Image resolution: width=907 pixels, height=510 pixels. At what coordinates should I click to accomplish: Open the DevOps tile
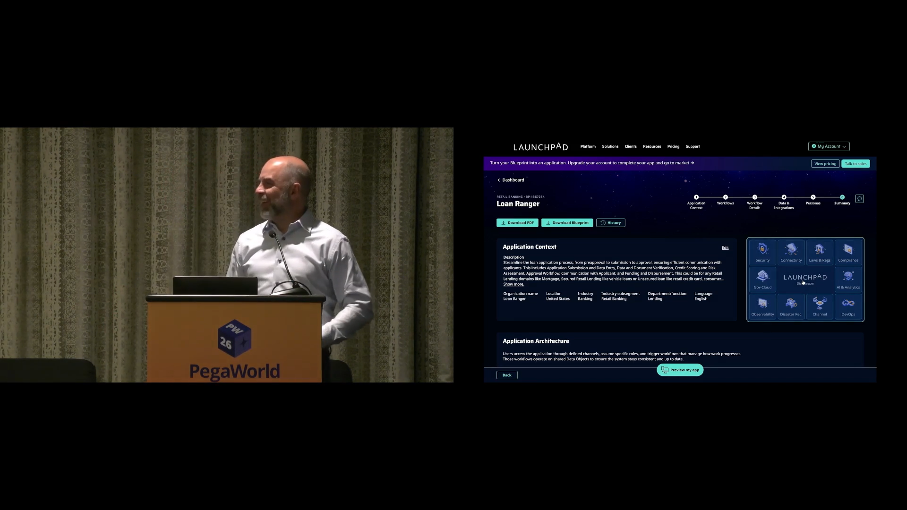[848, 306]
